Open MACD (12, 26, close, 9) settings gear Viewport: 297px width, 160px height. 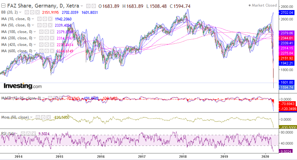coord(55,98)
